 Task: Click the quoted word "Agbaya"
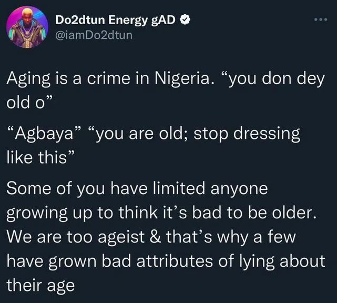click(x=45, y=134)
